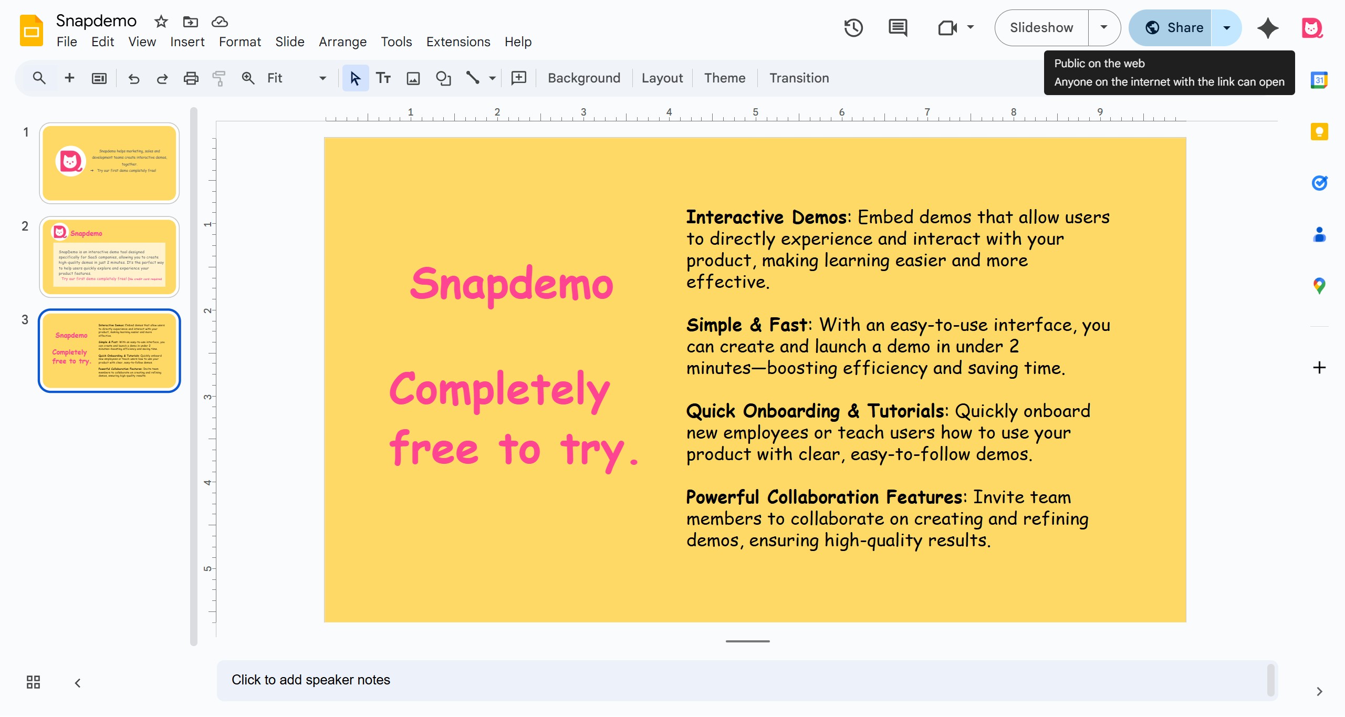Click the Share button
1345x717 pixels.
[x=1171, y=28]
